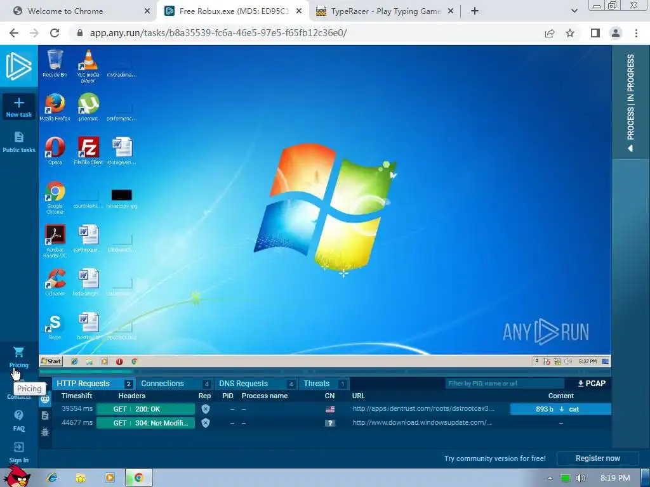Bookmark this page with the star icon
The height and width of the screenshot is (487, 650).
[x=570, y=33]
